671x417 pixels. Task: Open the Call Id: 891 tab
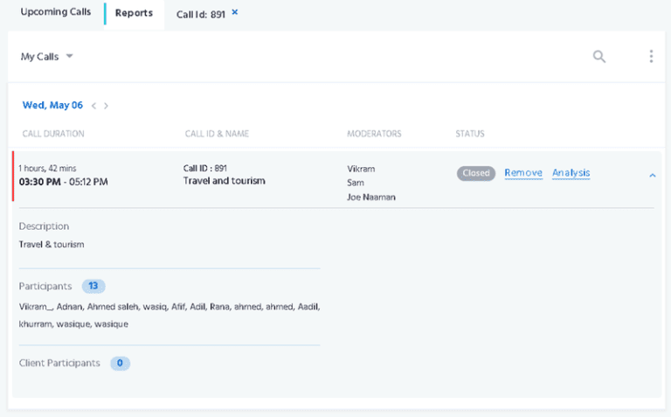(201, 14)
